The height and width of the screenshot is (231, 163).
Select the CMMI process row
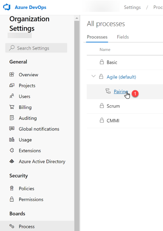pyautogui.click(x=125, y=121)
